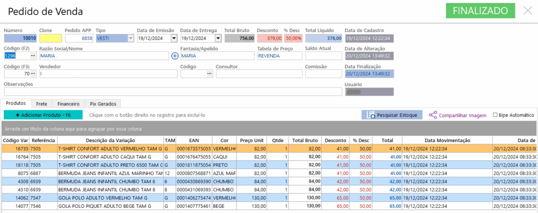538x213 pixels.
Task: Open lookup ellipsis next to Código (F3)
Action: 33,74
